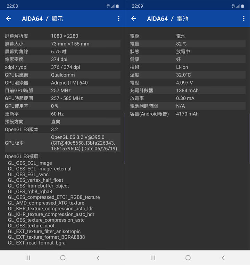Select the 預設方向 直向 row
This screenshot has height=265, width=250.
62,121
